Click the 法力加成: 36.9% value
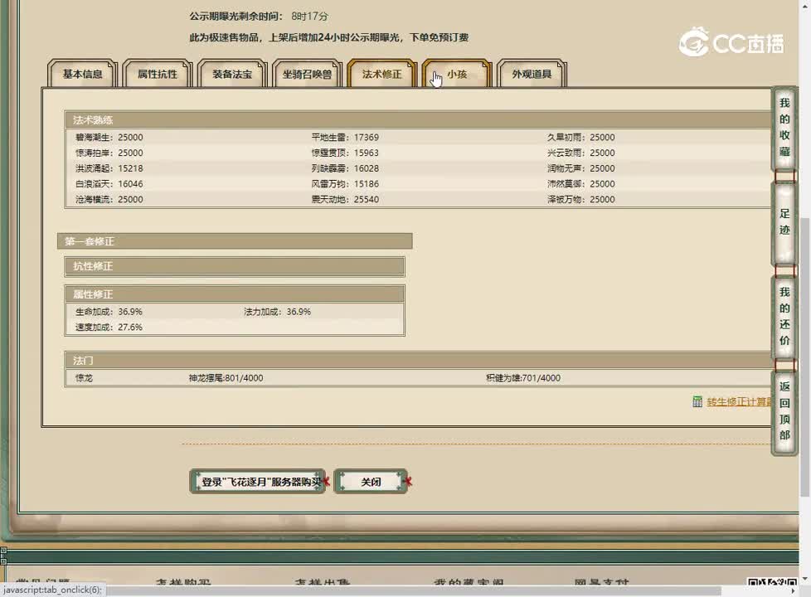 pos(277,312)
